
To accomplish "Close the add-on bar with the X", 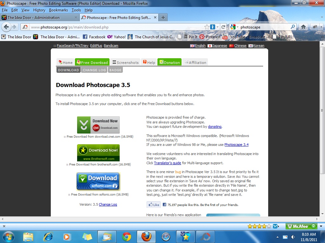I will pyautogui.click(x=4, y=226).
